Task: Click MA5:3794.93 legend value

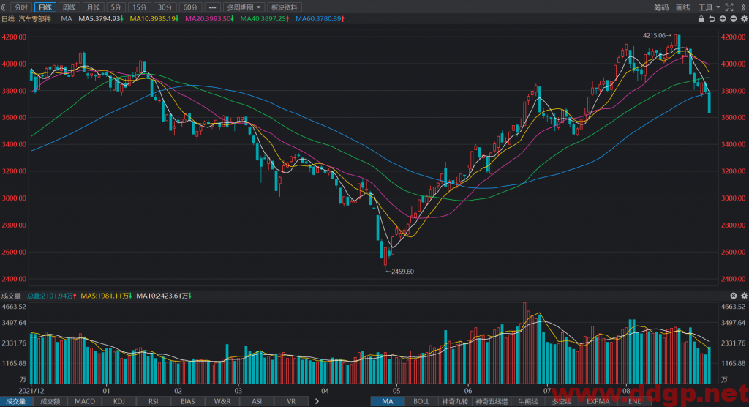Action: (x=101, y=18)
